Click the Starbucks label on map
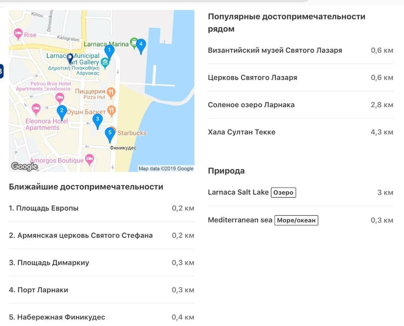The width and height of the screenshot is (404, 326). (x=132, y=133)
